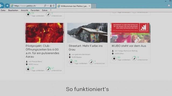
Task: Close the Willkommen bei Petitio tab
Action: [x=89, y=6]
